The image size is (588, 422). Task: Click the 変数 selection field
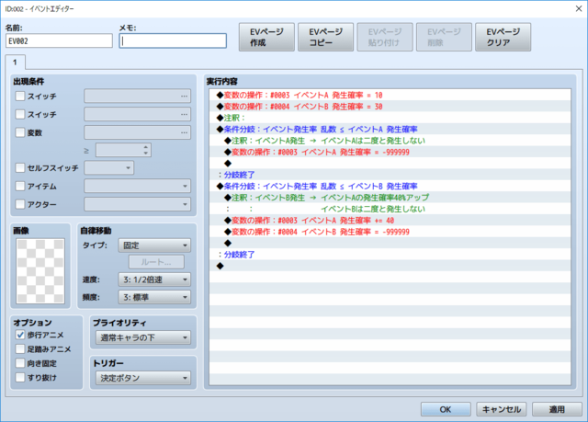coord(137,132)
